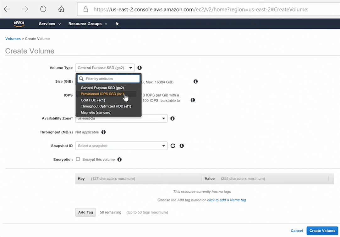Reload page using browser refresh button
340x237 pixels.
click(43, 9)
